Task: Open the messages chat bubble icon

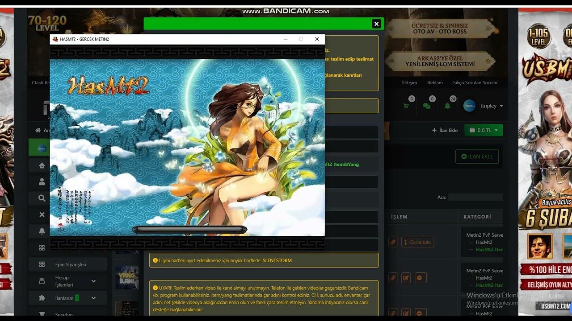Action: [427, 106]
